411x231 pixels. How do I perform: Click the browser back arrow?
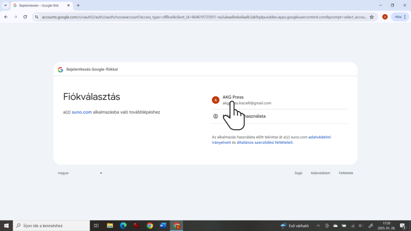click(x=6, y=17)
